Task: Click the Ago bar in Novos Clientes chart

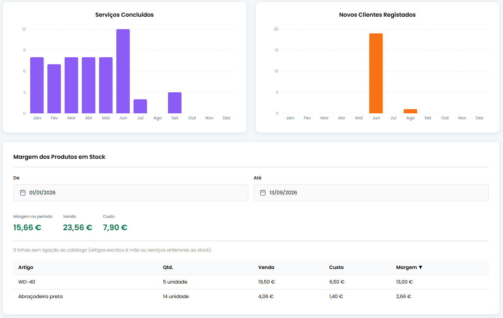Action: pos(410,111)
